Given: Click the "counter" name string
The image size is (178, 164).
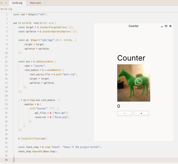Looking at the screenshot, I should [x=39, y=66].
